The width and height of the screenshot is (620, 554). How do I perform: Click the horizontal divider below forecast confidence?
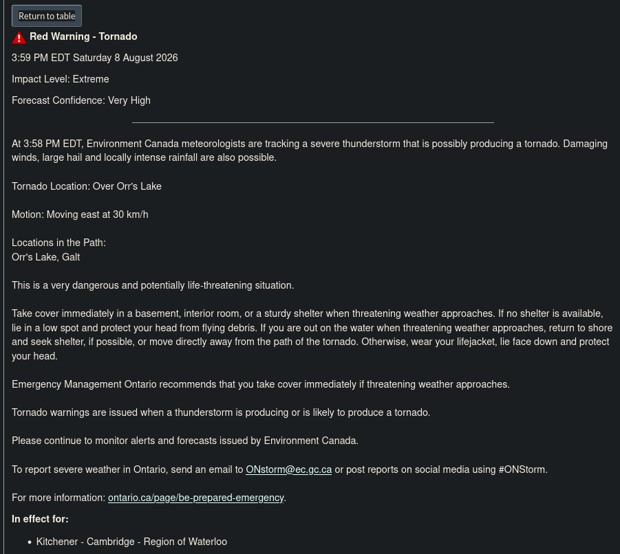(x=313, y=122)
